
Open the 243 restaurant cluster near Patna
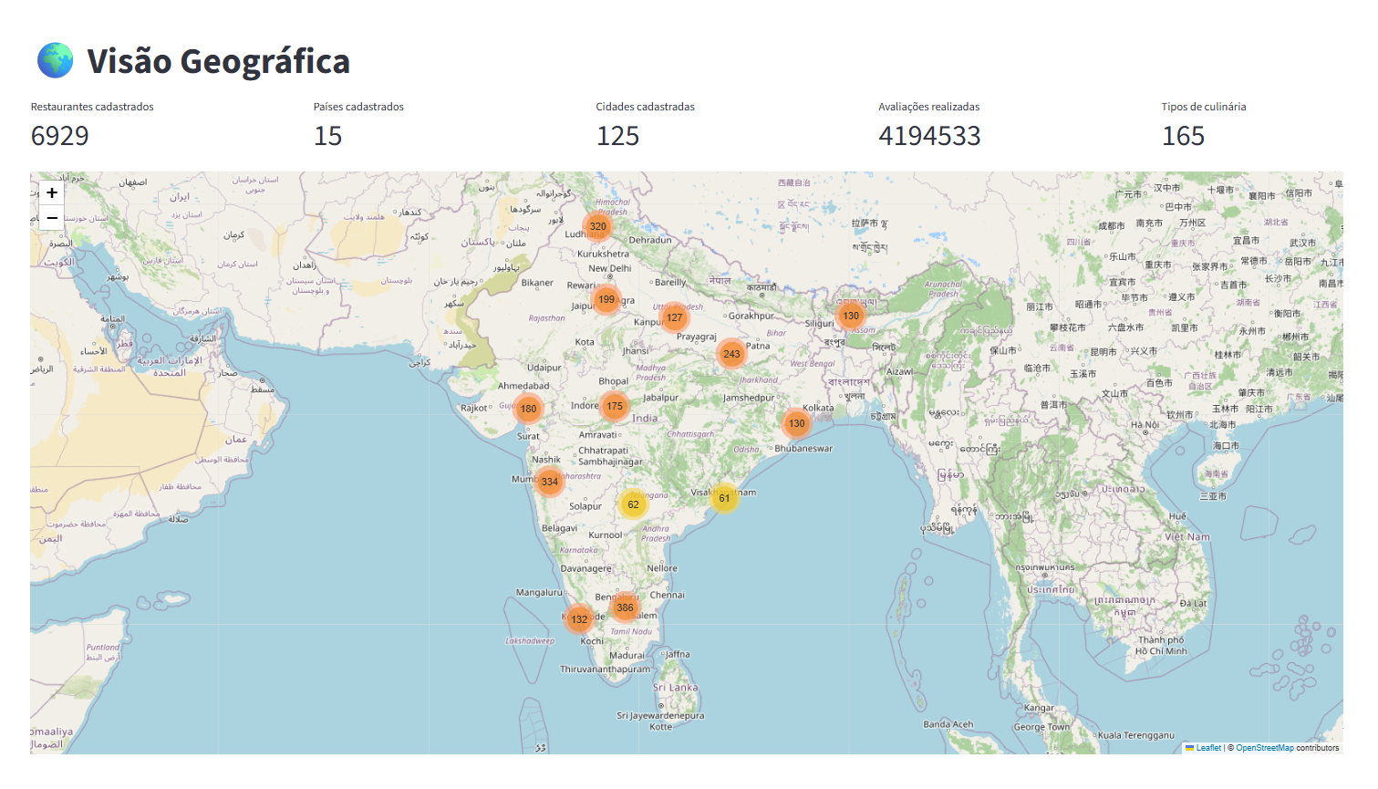coord(731,354)
